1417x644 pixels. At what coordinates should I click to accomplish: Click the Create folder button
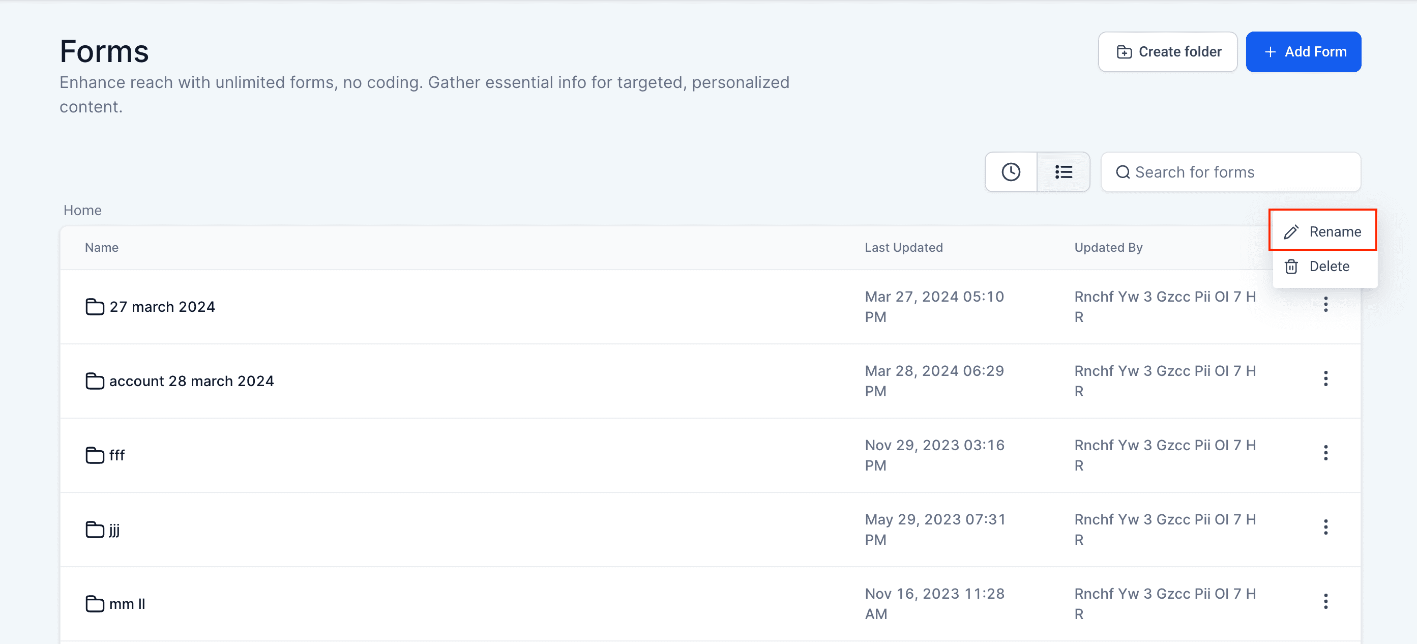(1167, 52)
